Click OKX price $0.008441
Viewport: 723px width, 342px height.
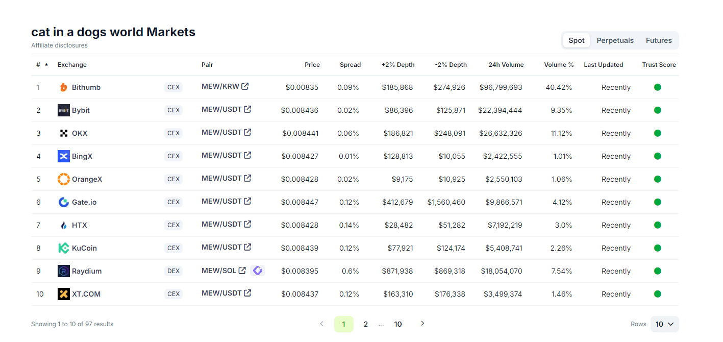(x=301, y=133)
